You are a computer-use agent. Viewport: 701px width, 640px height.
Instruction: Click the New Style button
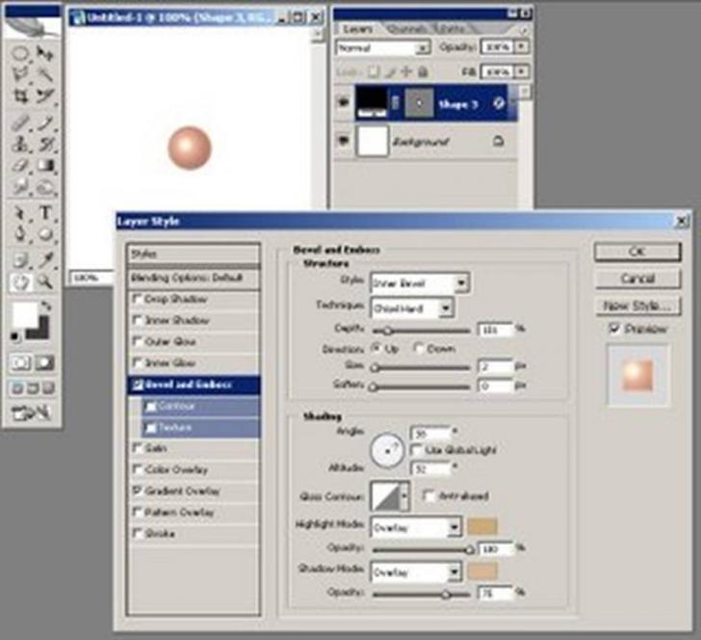point(637,306)
